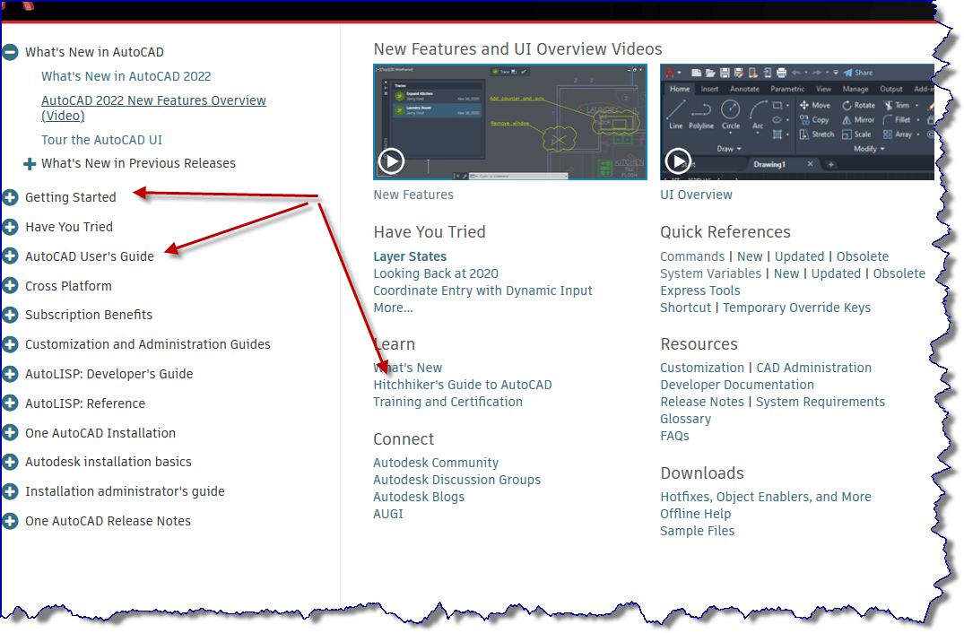Select Parametric tab in UI Overview thumbnail
964x633 pixels.
pyautogui.click(x=787, y=89)
